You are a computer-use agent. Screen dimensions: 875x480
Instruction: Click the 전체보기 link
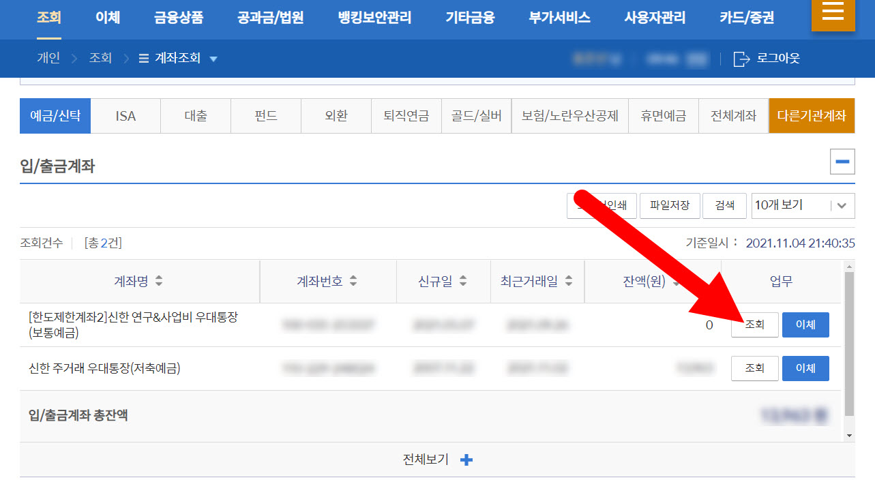tap(426, 460)
